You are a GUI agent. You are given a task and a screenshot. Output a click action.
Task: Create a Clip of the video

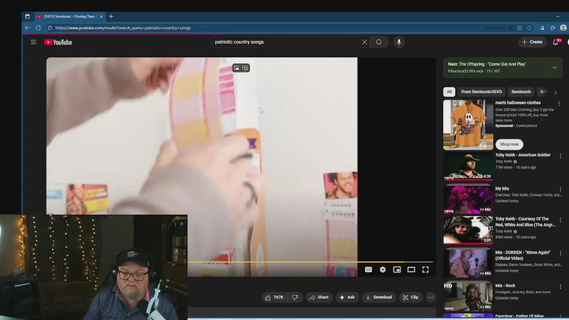coord(410,297)
